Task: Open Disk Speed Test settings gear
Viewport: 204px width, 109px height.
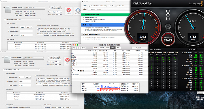Action: (168, 26)
